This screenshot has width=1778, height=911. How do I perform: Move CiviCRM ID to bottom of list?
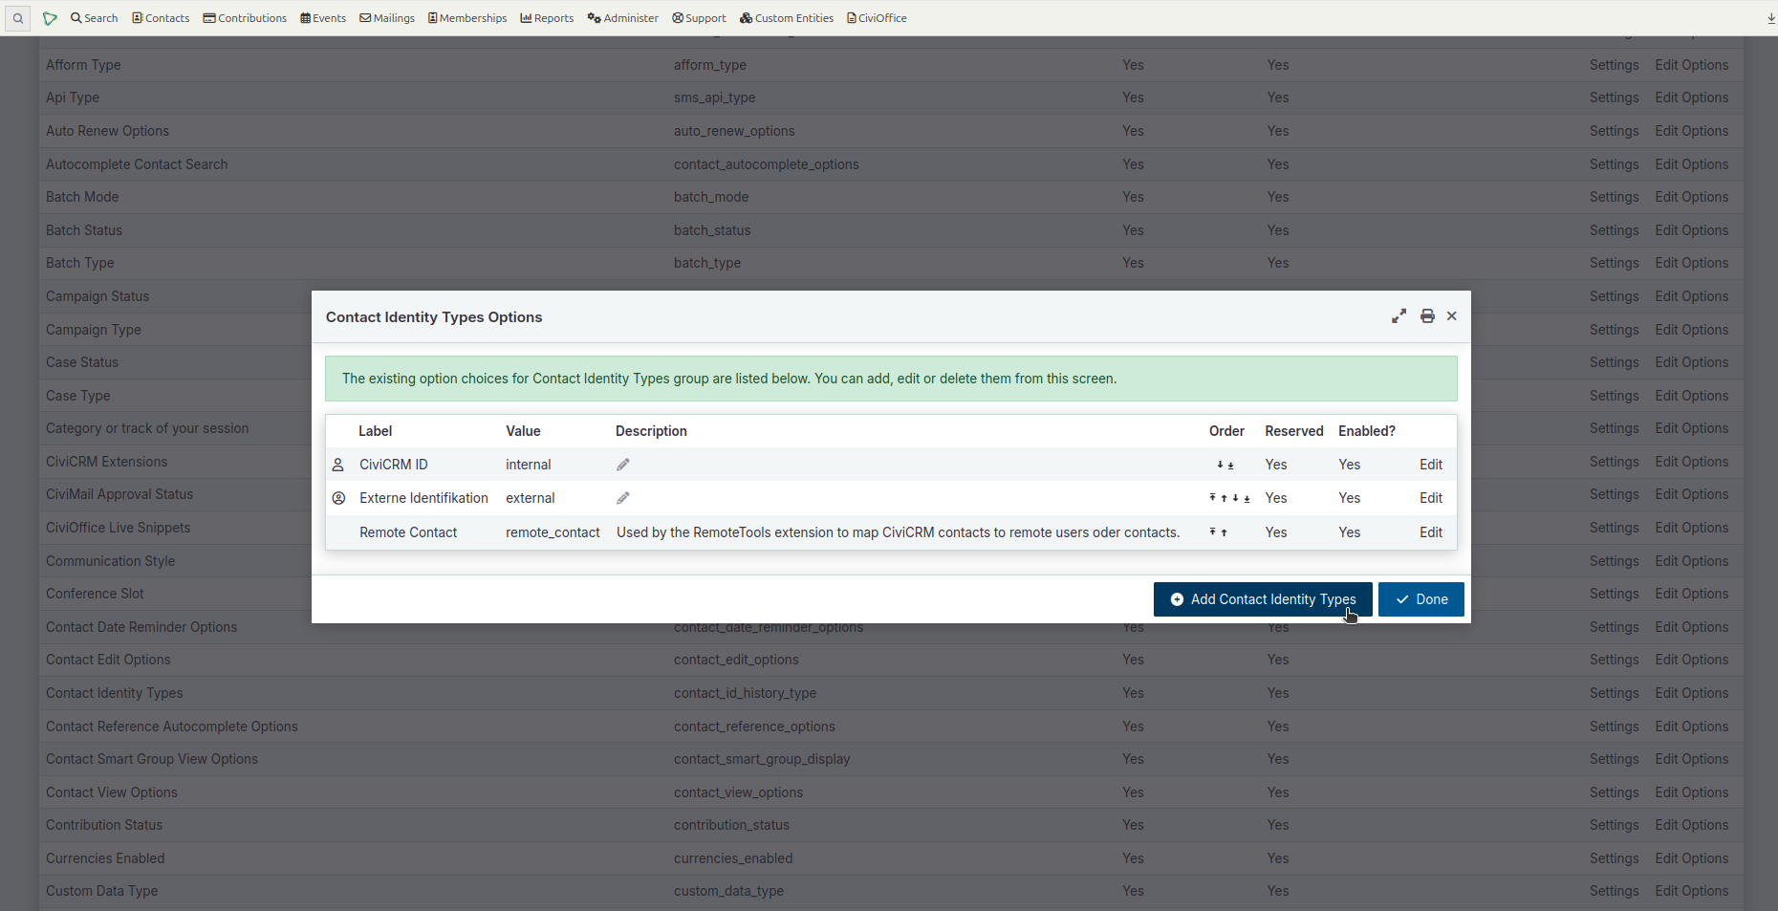tap(1231, 465)
